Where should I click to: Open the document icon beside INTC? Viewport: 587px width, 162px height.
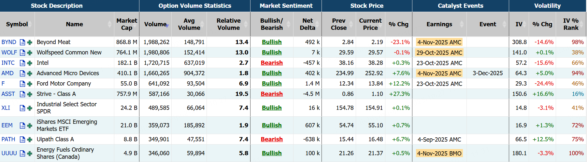click(x=22, y=63)
